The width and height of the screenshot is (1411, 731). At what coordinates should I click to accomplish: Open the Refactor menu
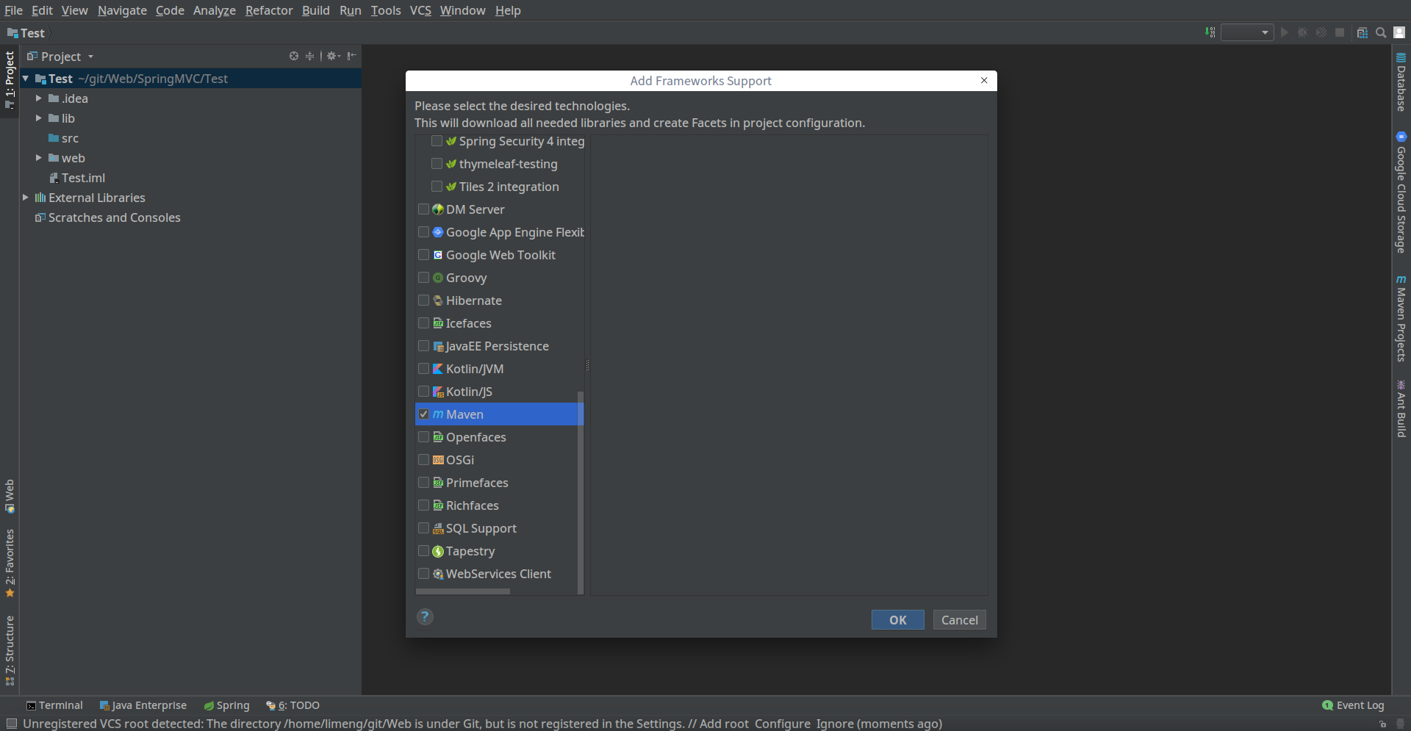[269, 10]
